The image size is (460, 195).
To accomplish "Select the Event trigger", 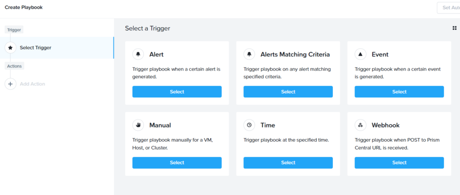I will pyautogui.click(x=399, y=92).
